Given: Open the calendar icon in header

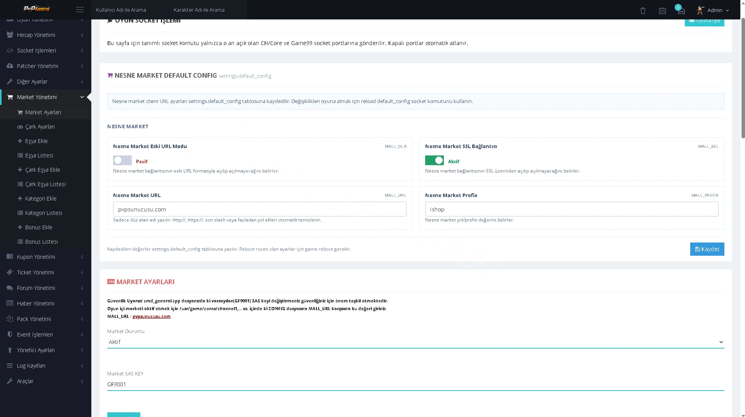Looking at the screenshot, I should 662,11.
